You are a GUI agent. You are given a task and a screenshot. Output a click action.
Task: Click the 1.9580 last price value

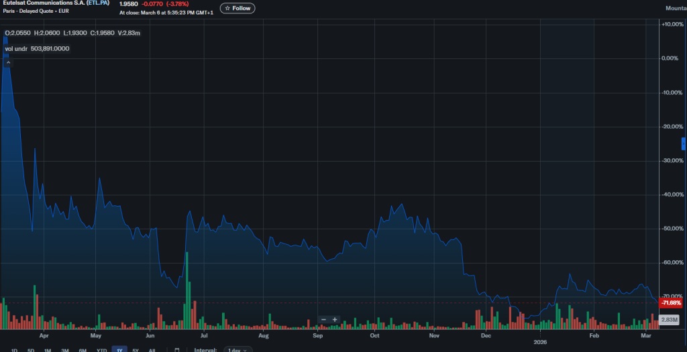pos(128,4)
